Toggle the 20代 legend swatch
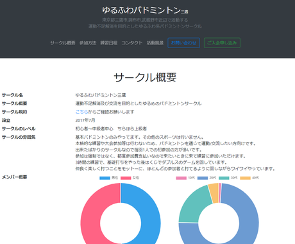Screen dimensions: 295x244 [203, 178]
